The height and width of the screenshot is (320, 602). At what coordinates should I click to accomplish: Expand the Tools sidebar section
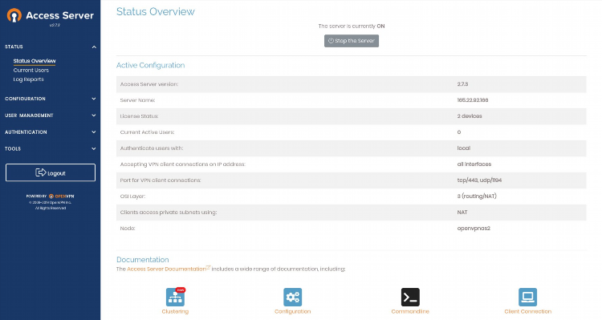click(51, 148)
